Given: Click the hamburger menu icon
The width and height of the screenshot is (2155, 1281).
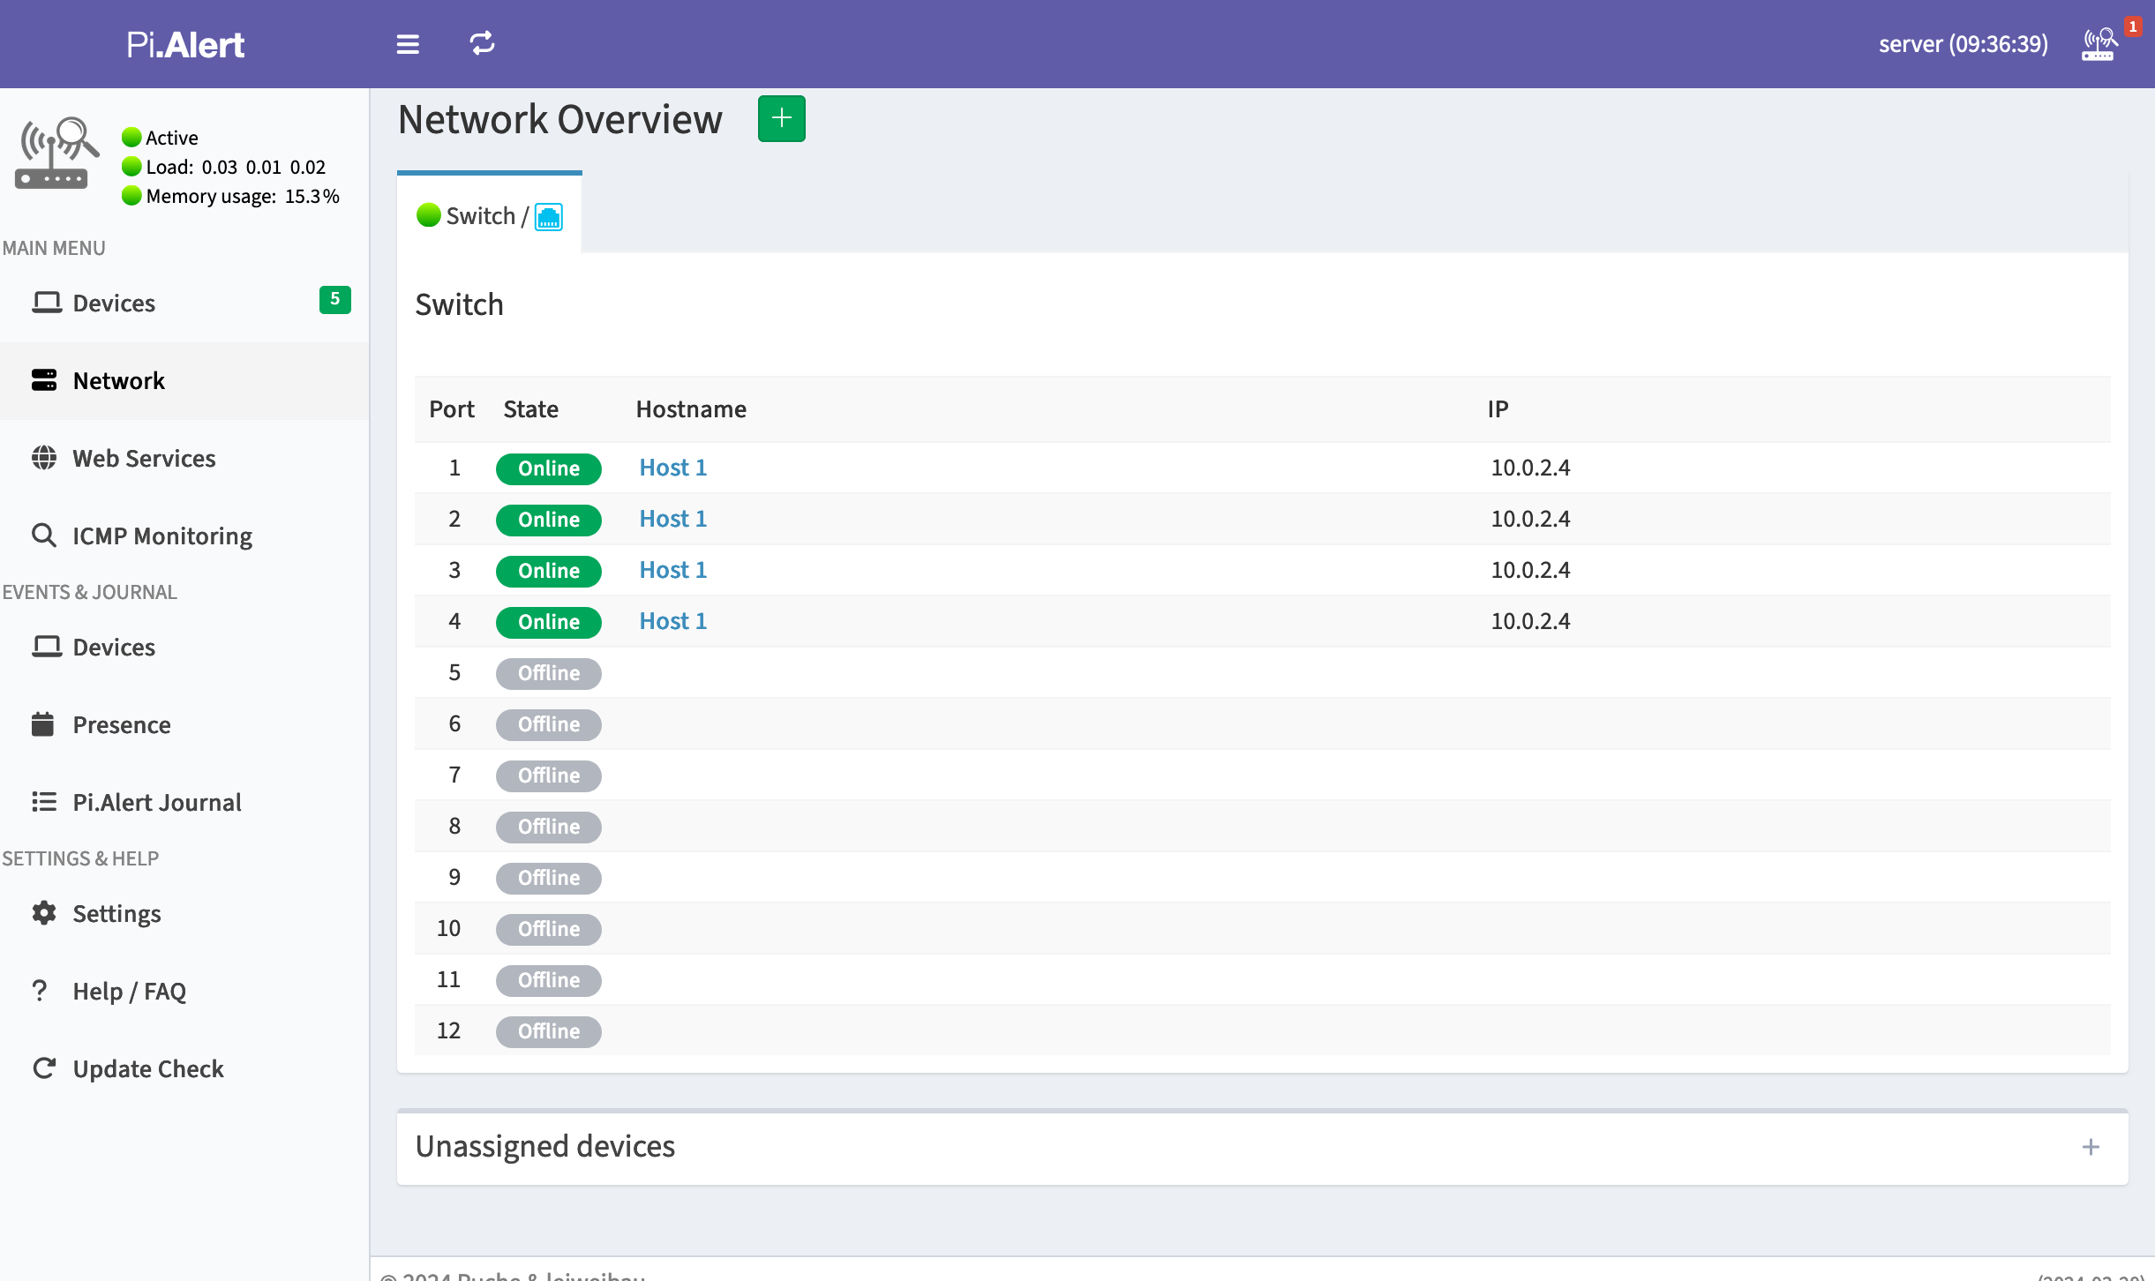Looking at the screenshot, I should (x=407, y=44).
